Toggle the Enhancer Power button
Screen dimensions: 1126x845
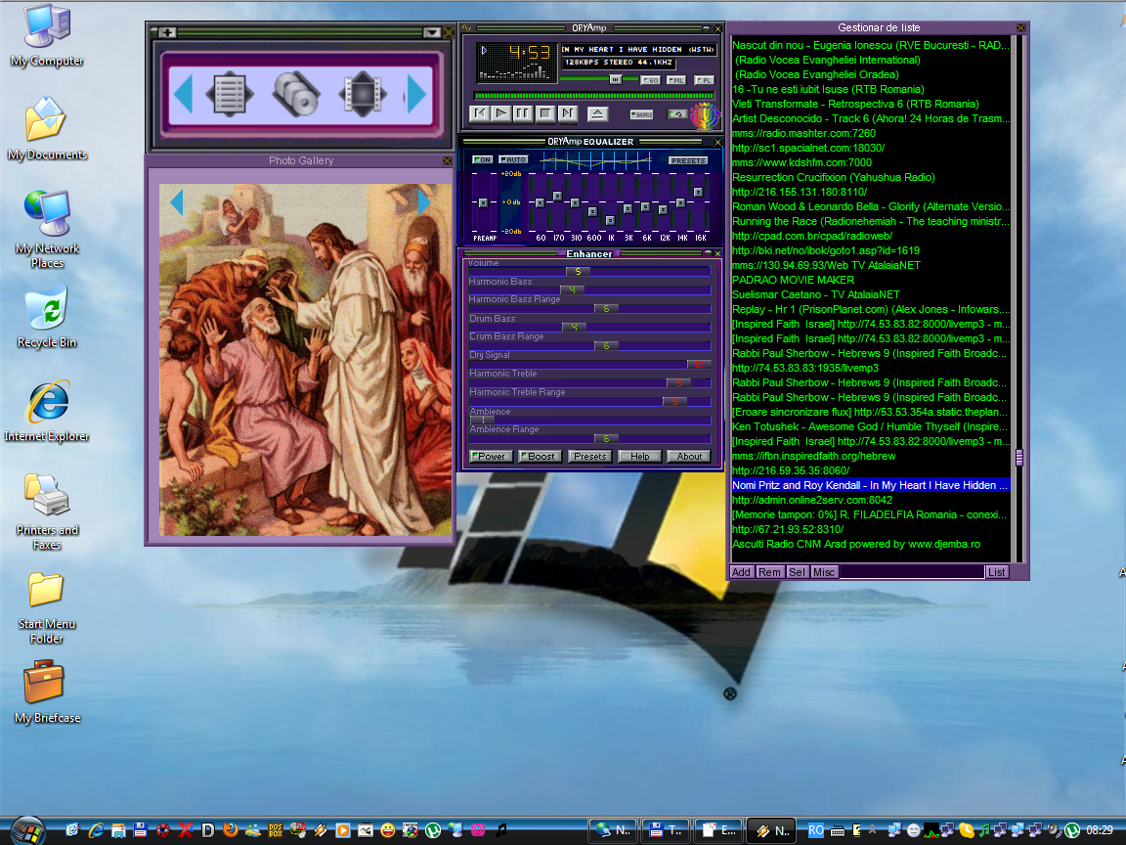click(489, 457)
